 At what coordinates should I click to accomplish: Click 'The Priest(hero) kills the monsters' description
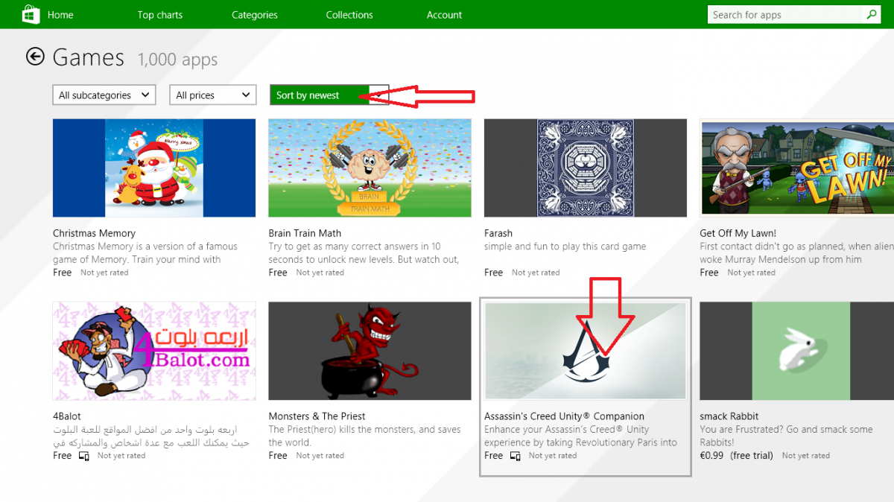point(365,436)
